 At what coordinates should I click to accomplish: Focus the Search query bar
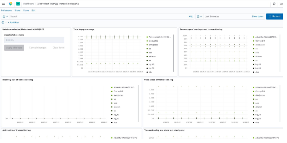pos(99,17)
